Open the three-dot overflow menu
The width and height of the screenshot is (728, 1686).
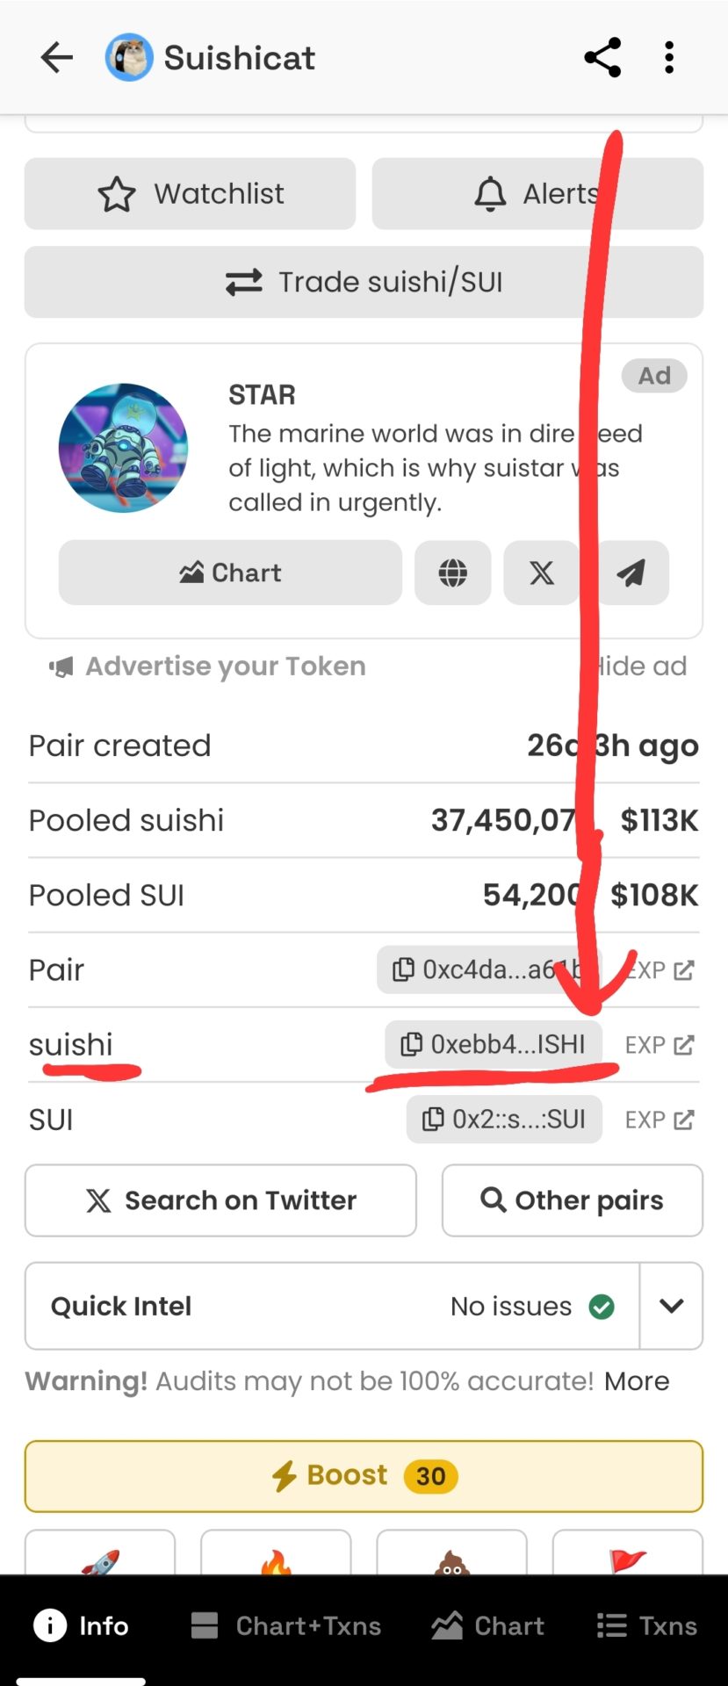point(669,58)
